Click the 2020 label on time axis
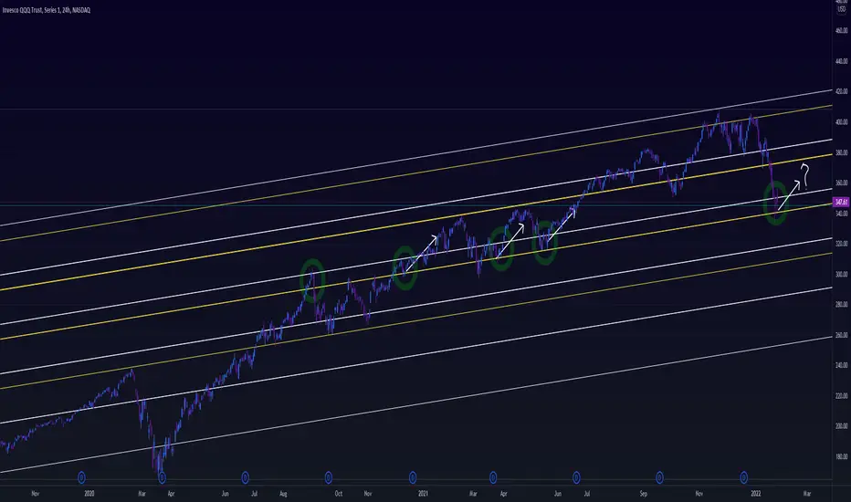 89,494
